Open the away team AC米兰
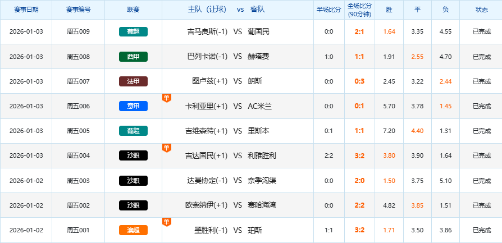502x243 pixels. point(259,106)
